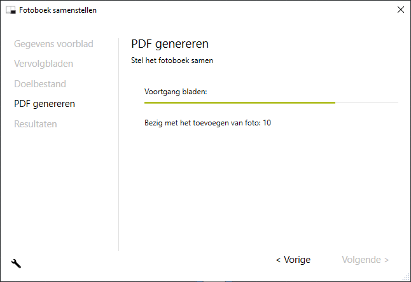Switch to the Doelbestand step

tap(40, 83)
